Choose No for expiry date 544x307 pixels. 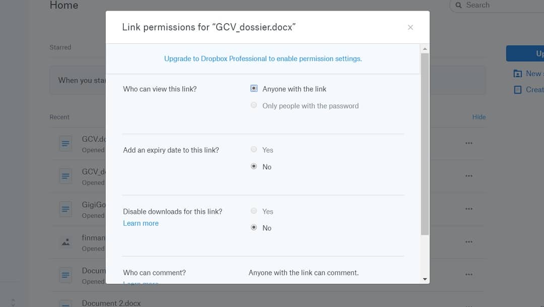click(x=254, y=166)
